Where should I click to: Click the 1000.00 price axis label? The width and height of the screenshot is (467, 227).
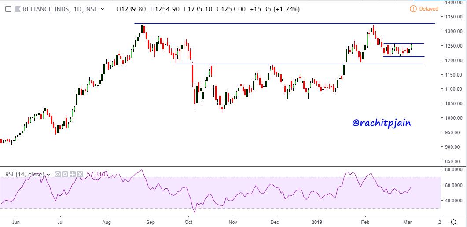click(x=453, y=118)
